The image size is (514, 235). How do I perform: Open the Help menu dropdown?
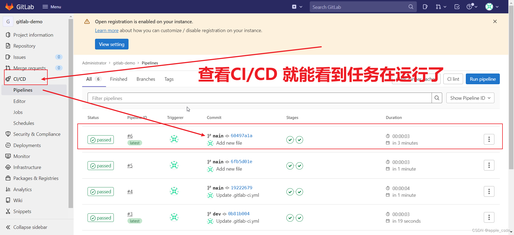(x=472, y=7)
